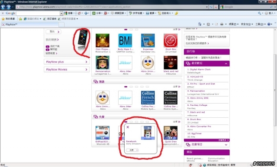
Task: Open the BMI Body Mass Index app
Action: [125, 41]
